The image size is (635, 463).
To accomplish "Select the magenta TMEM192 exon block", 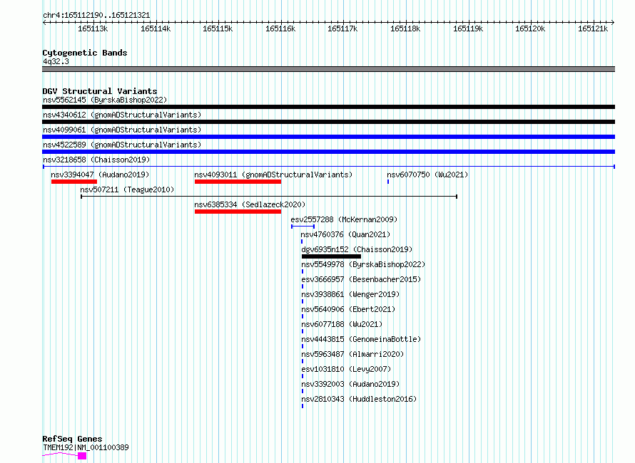I will point(82,456).
